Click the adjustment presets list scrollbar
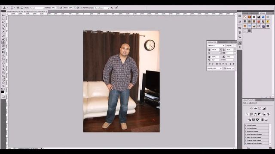The height and width of the screenshot is (154, 275). [x=270, y=134]
